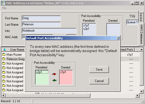Click the s1p1 value in Denied Ports column
The height and width of the screenshot is (104, 145).
[130, 55]
